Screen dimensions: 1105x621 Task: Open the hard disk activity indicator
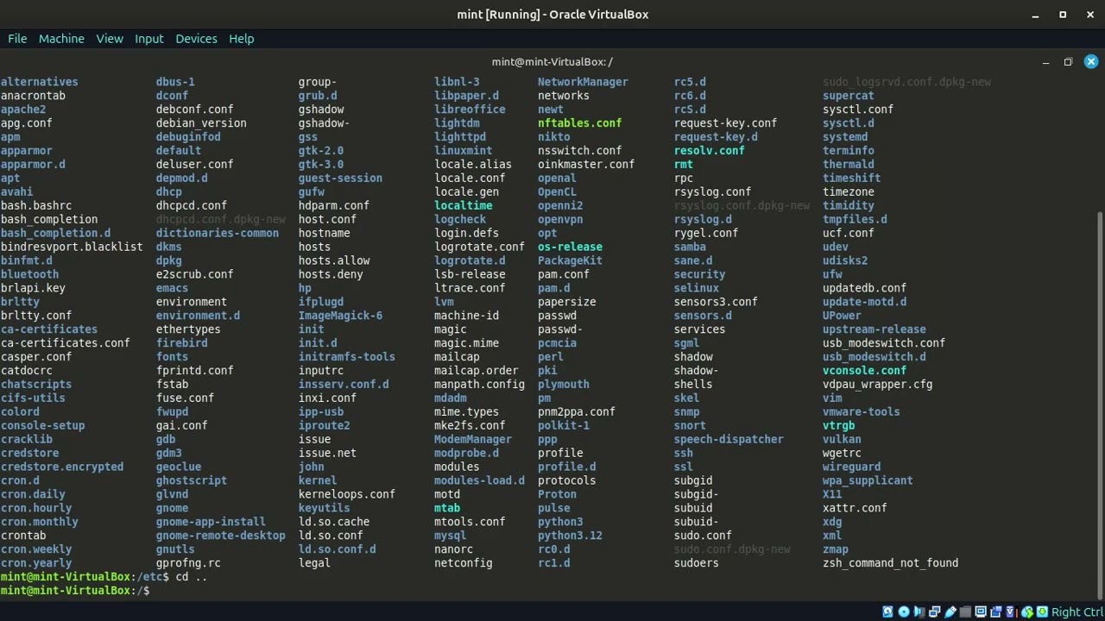point(887,612)
